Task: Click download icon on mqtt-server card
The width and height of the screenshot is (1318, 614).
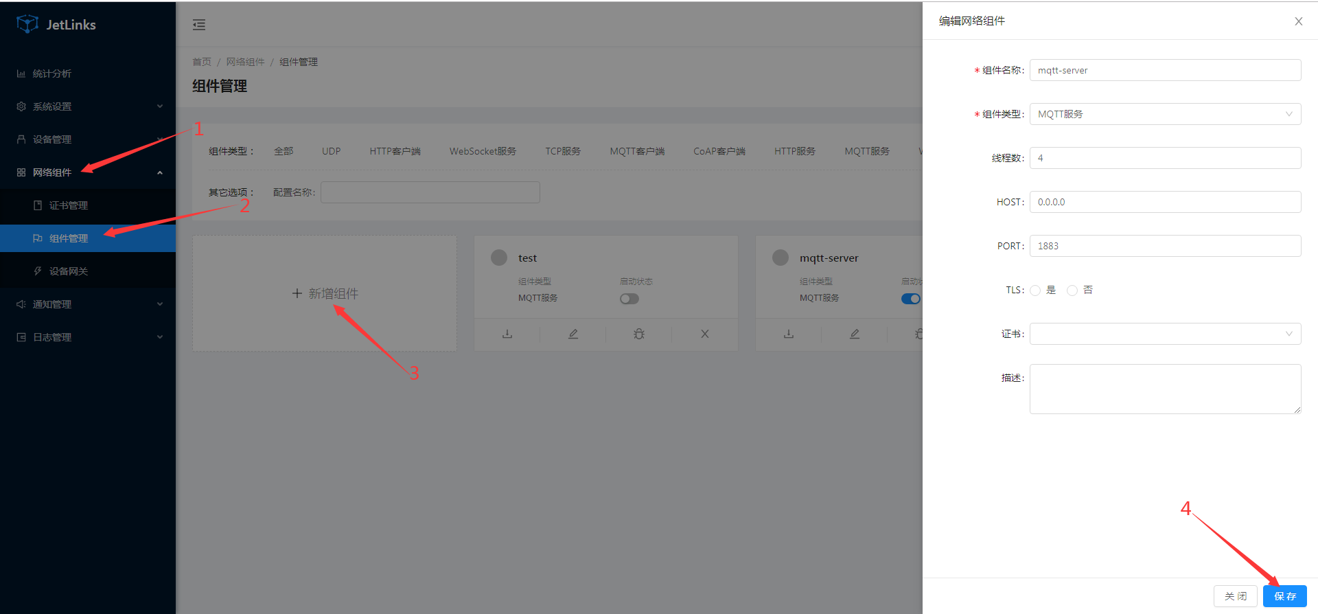Action: coord(789,334)
